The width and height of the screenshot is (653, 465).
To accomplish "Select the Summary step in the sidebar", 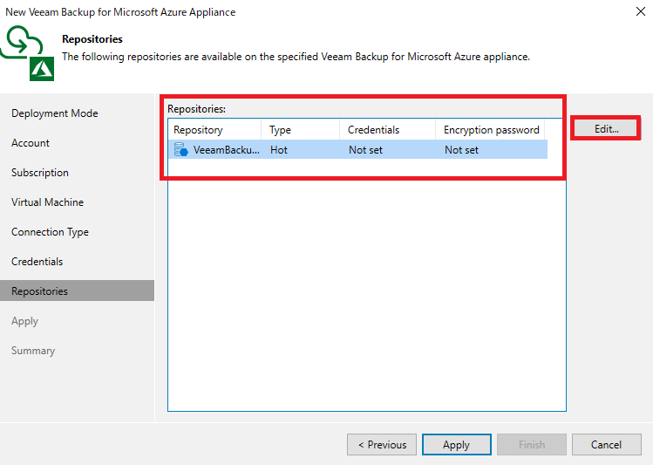I will pyautogui.click(x=33, y=351).
